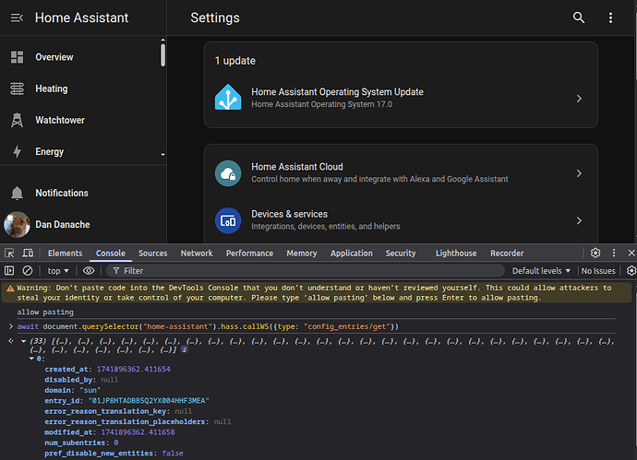Viewport: 637px width, 460px height.
Task: Switch to the Recorder tab
Action: 507,254
